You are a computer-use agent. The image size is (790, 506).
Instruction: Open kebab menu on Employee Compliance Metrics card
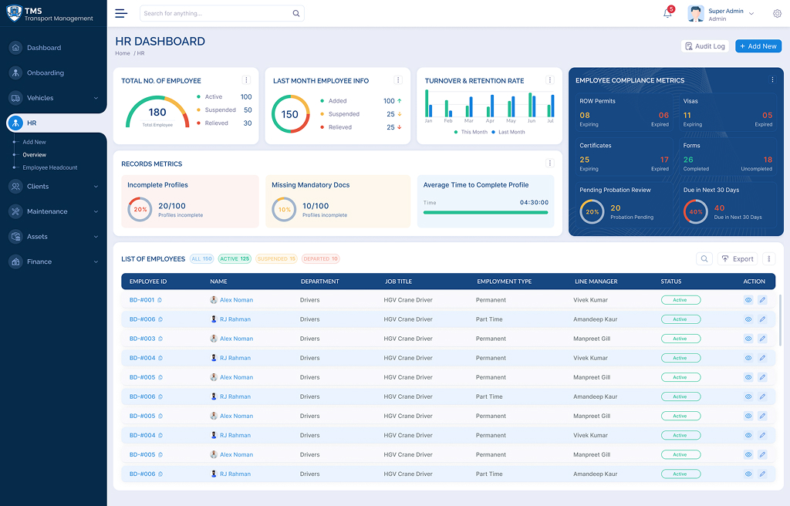(772, 80)
